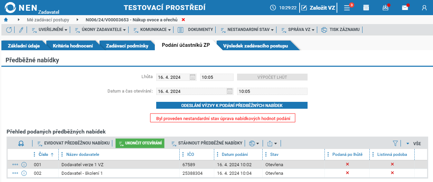Click EVIDOVAT PŘEDBĚŽNOU NABÍDKU
Viewport: 433px width, 182px height.
pos(73,143)
